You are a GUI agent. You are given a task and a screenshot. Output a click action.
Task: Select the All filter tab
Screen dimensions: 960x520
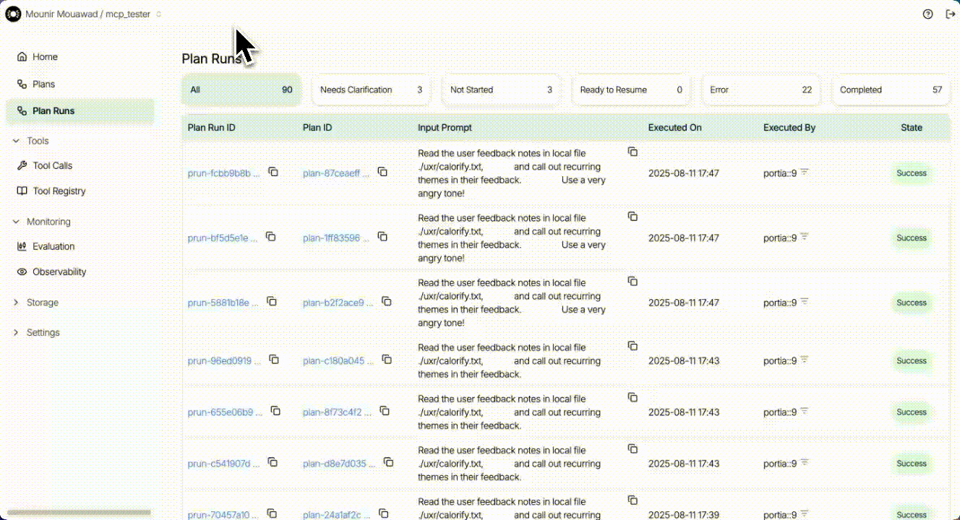(241, 90)
